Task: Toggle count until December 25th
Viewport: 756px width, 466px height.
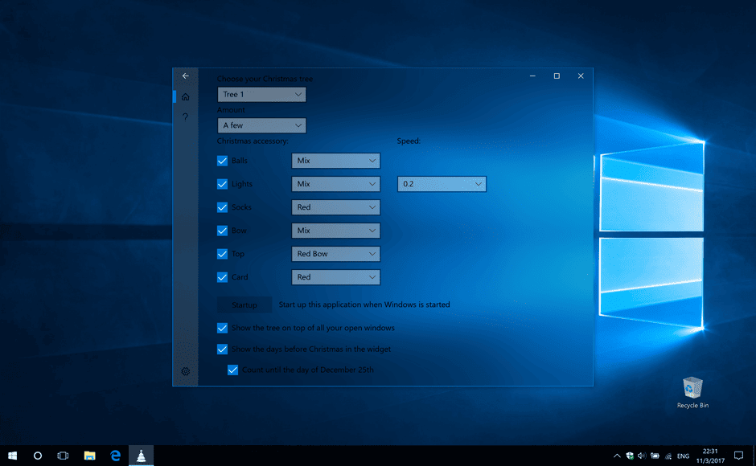Action: coord(233,370)
